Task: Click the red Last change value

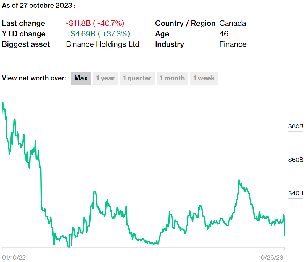Action: point(95,23)
